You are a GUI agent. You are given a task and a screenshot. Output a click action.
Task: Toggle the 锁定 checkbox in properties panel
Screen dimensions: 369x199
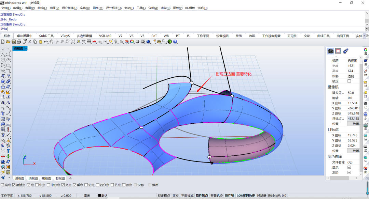tap(349, 81)
